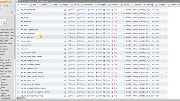Click the Drop icon for wp_termmeta
Viewport: 180px width, 101px height.
[112, 22]
